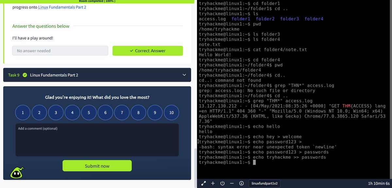Select rating 9

[155, 113]
